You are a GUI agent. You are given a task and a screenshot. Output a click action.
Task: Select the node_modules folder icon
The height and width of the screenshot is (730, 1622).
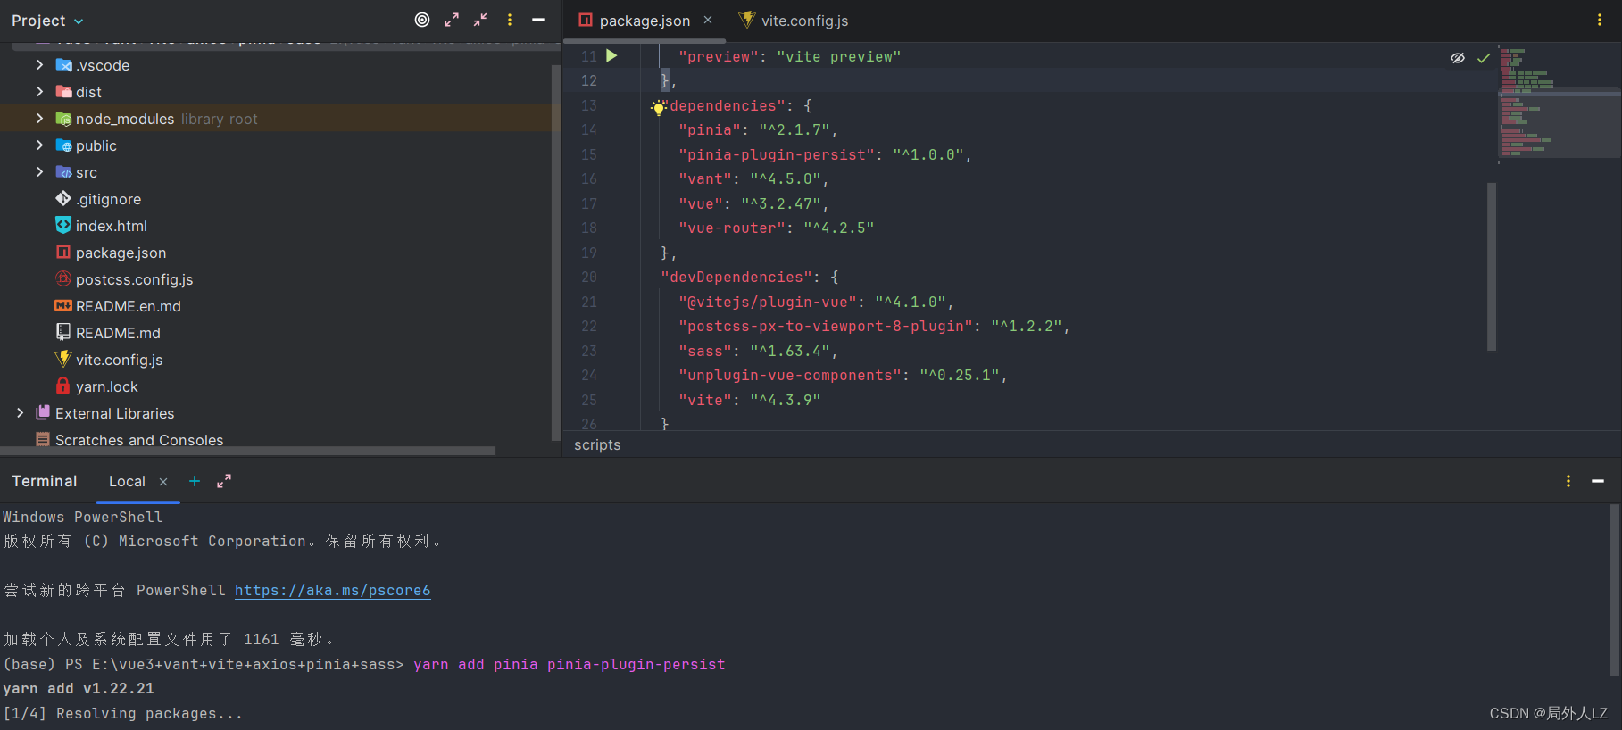[63, 119]
